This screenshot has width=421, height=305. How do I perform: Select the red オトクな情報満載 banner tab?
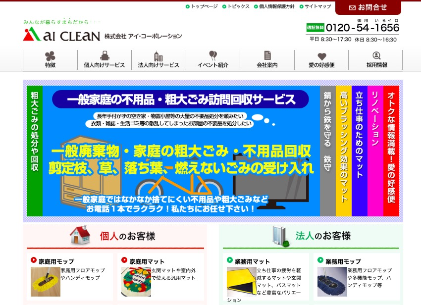(x=391, y=151)
